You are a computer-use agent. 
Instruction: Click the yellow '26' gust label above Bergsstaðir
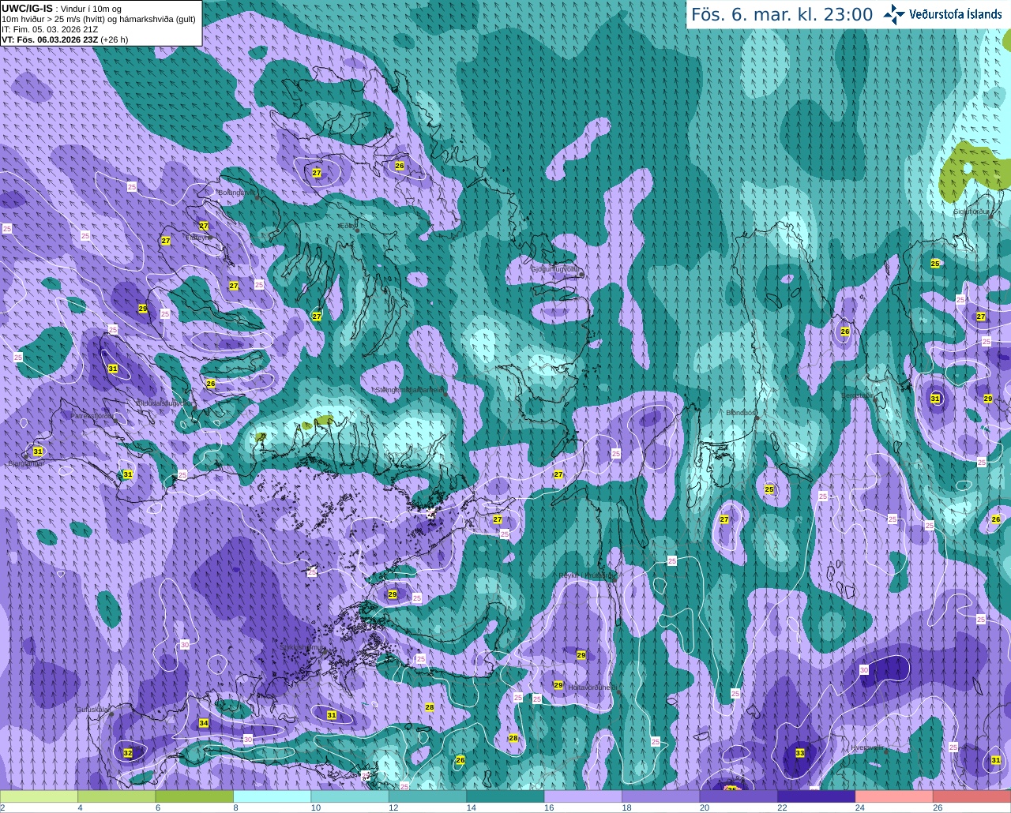pos(845,332)
